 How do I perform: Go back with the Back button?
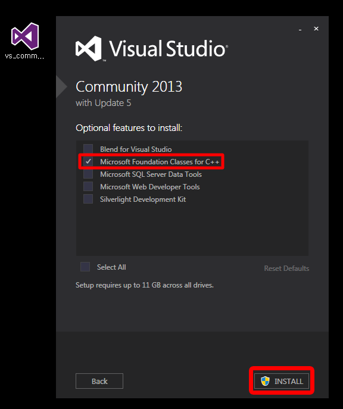99,381
